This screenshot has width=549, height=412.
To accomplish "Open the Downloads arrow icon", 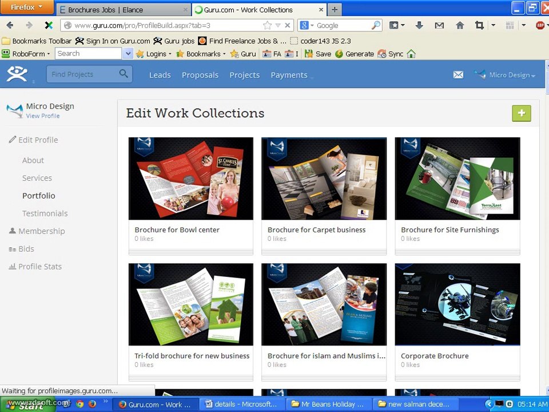I will [419, 25].
